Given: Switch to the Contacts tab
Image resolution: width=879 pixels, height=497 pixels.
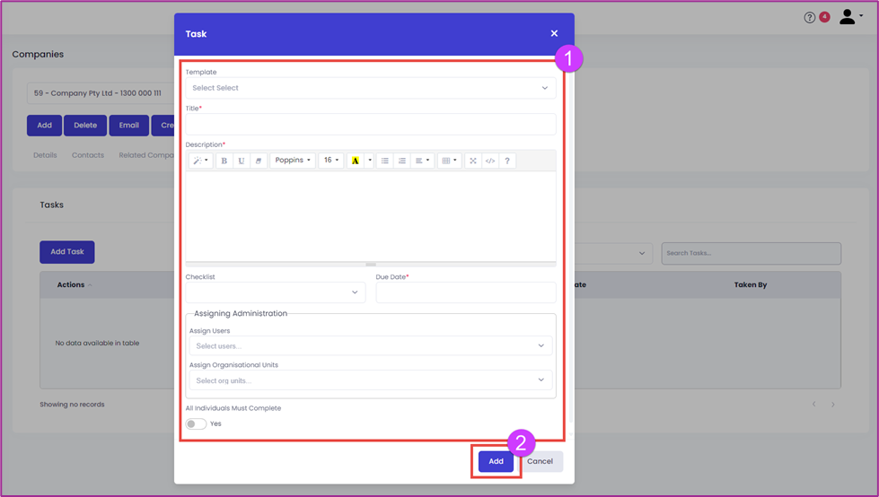Looking at the screenshot, I should click(88, 155).
